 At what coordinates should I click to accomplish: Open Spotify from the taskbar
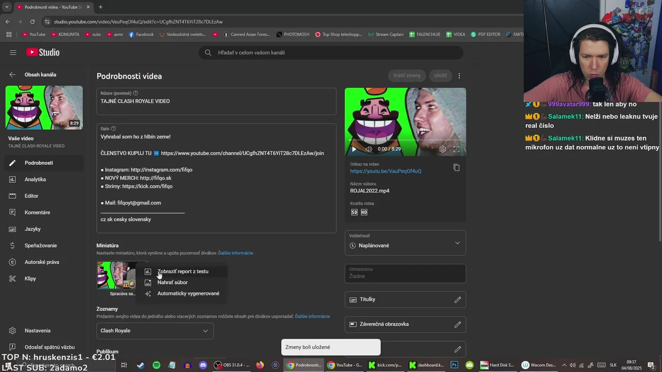[156, 365]
